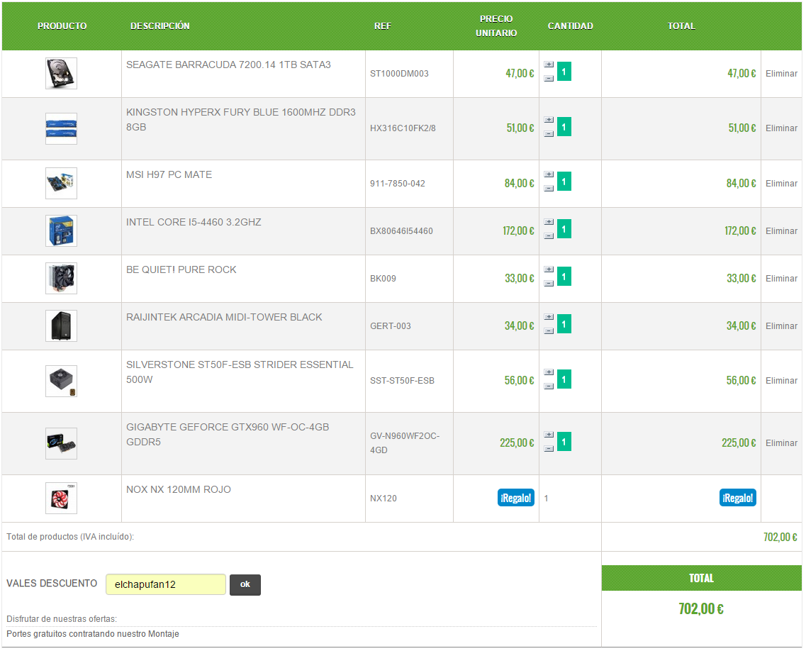Open the Seagate Barracuda product thumbnail

(61, 74)
